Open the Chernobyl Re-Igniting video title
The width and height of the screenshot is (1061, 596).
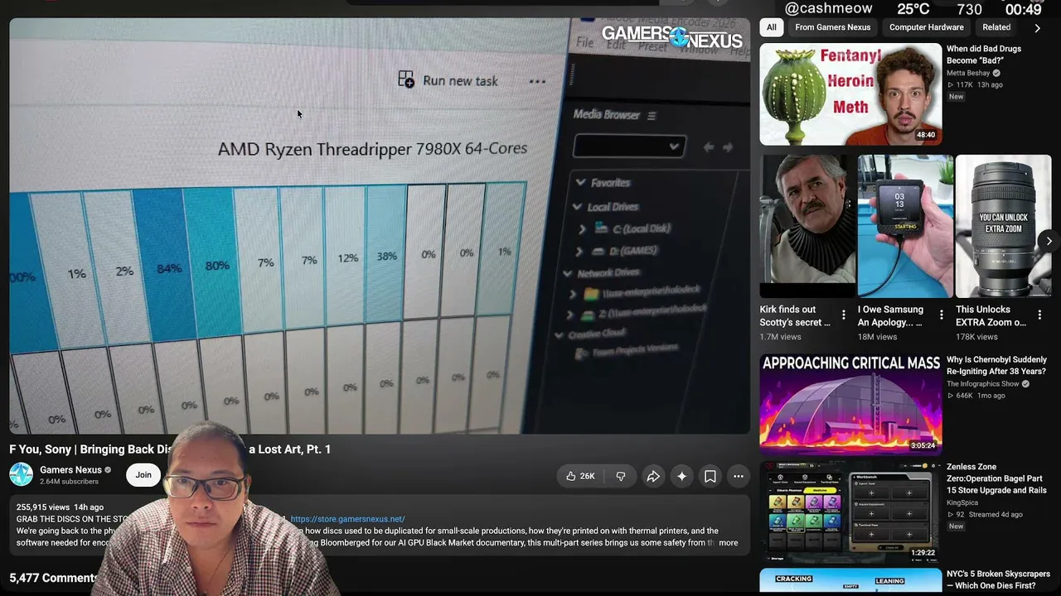point(997,366)
